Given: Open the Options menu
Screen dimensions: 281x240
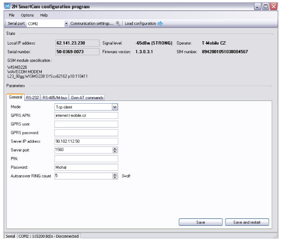Looking at the screenshot, I should (x=27, y=15).
